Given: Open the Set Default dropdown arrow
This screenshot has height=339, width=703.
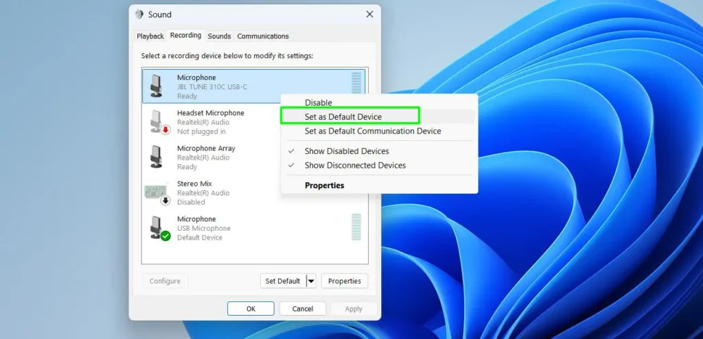Looking at the screenshot, I should pos(312,281).
